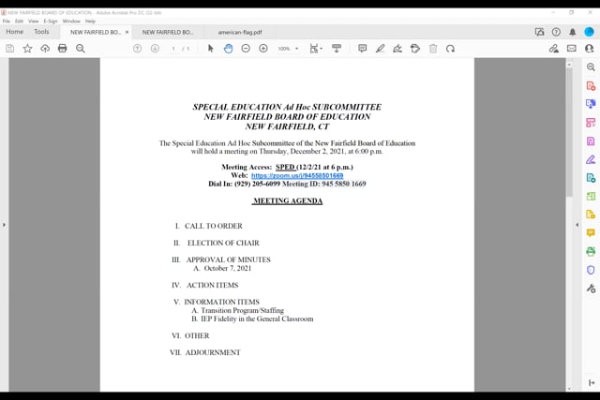Open More Tools wrench icon
The height and width of the screenshot is (400, 600).
(x=591, y=289)
